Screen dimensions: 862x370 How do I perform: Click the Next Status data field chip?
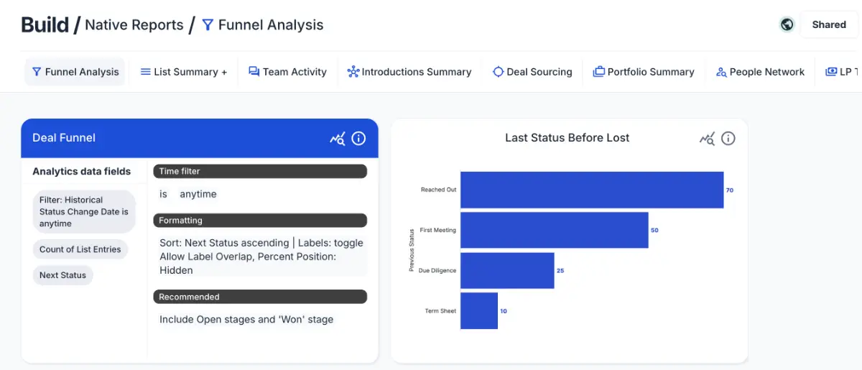click(62, 275)
